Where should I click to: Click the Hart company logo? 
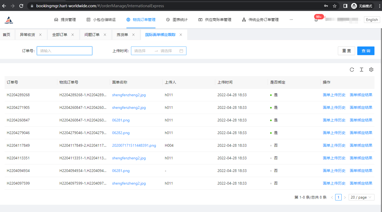pyautogui.click(x=9, y=20)
